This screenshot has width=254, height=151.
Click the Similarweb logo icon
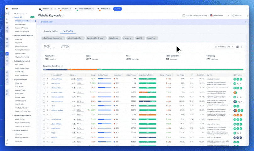[7, 9]
